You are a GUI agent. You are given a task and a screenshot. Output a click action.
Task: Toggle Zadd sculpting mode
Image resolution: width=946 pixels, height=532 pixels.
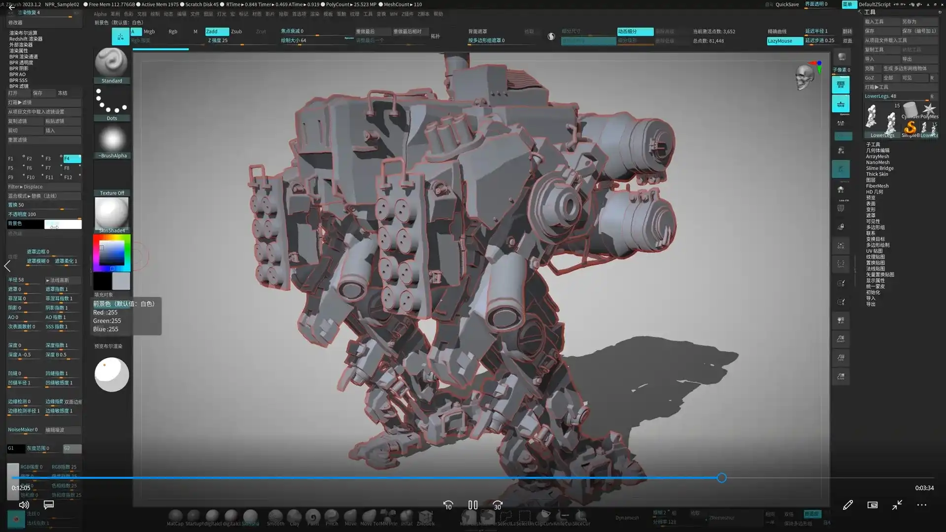216,31
